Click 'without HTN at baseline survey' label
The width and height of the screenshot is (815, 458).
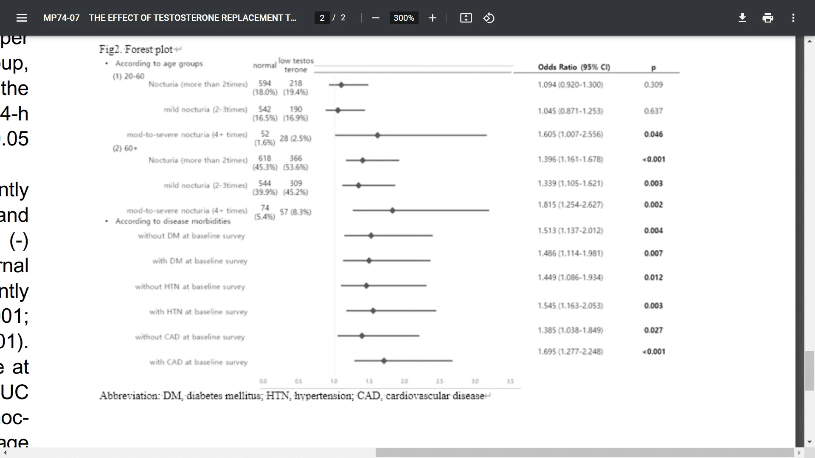(190, 287)
